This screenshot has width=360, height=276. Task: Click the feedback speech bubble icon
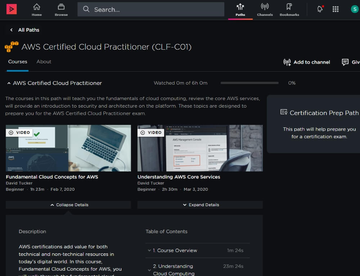pos(345,62)
